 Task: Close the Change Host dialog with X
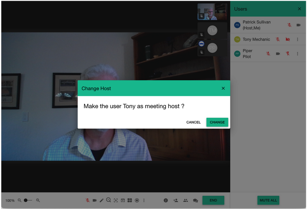(x=223, y=88)
